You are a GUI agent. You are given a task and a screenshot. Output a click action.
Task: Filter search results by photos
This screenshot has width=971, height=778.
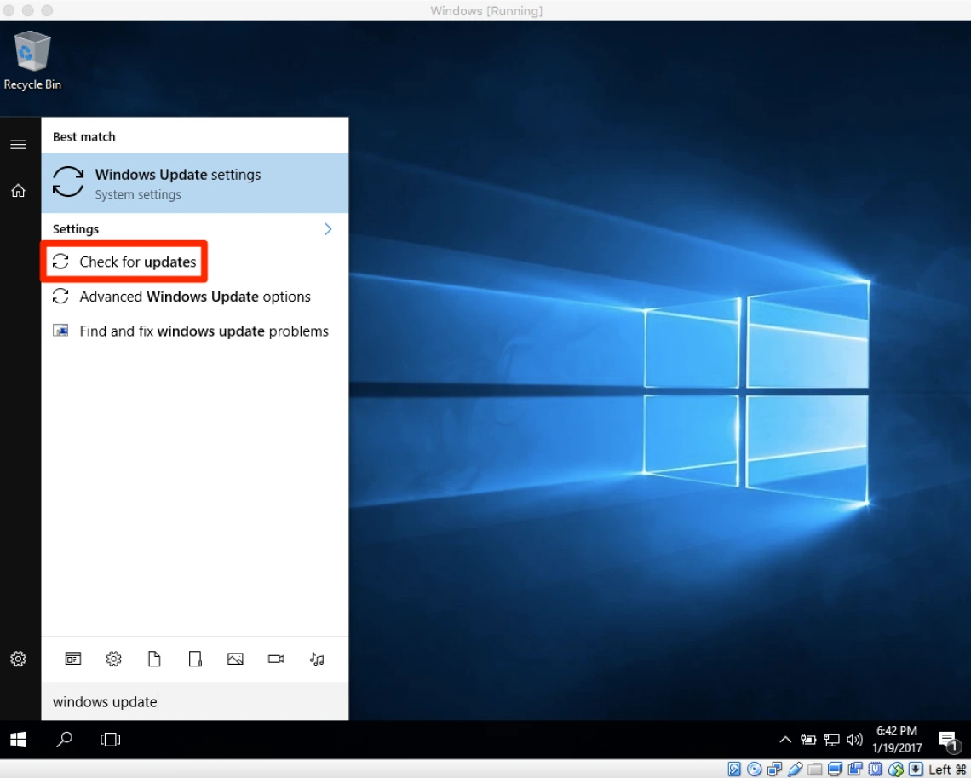235,659
